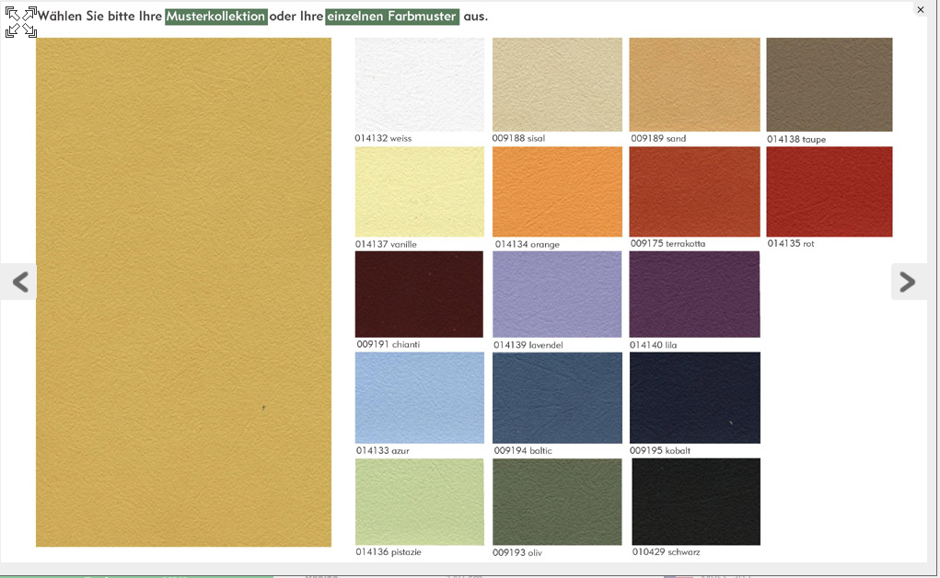Pick the 014137 vanille swatch
This screenshot has width=940, height=578.
[419, 191]
